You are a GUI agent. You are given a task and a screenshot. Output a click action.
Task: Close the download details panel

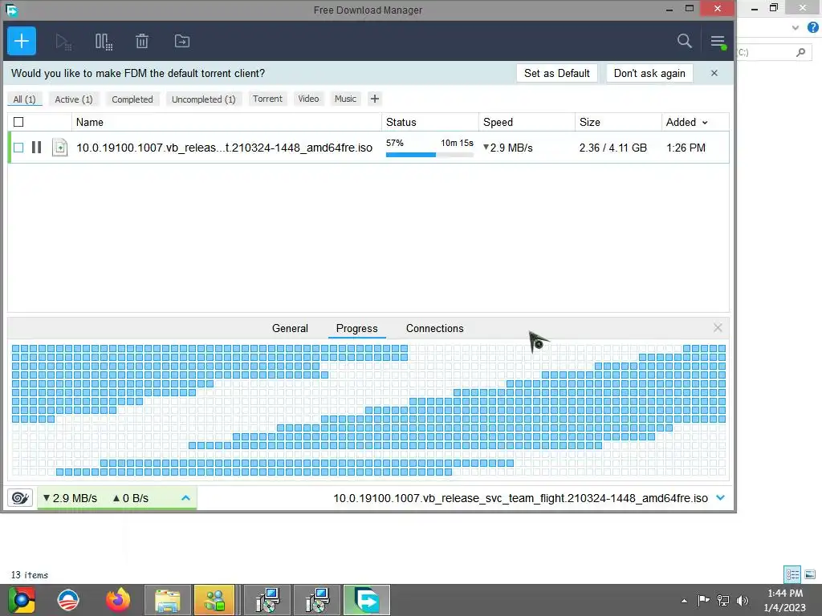pos(718,328)
